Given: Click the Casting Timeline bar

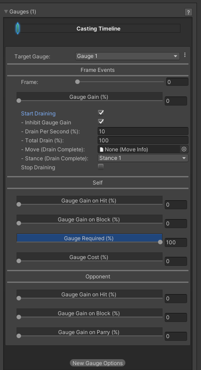Looking at the screenshot, I should [98, 29].
